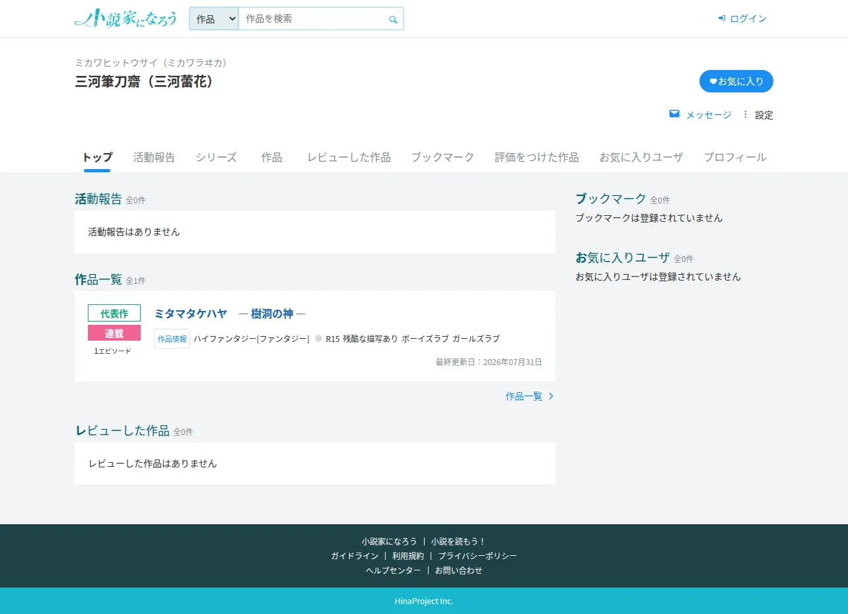This screenshot has width=848, height=614.
Task: Click the 利用規約 footer link
Action: pos(408,556)
